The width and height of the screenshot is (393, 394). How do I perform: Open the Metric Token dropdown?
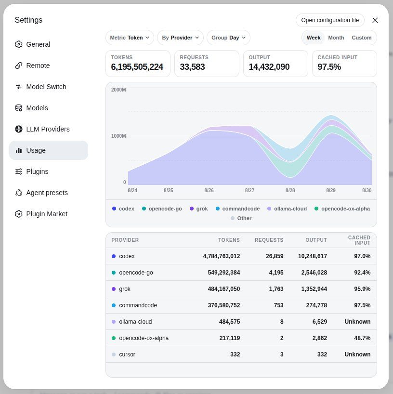(130, 38)
